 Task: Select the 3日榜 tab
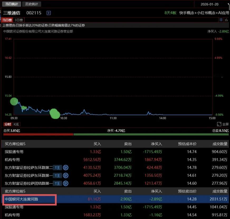click(x=19, y=20)
